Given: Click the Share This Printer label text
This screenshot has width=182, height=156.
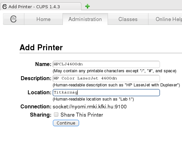Looking at the screenshot, I should click(82, 115).
